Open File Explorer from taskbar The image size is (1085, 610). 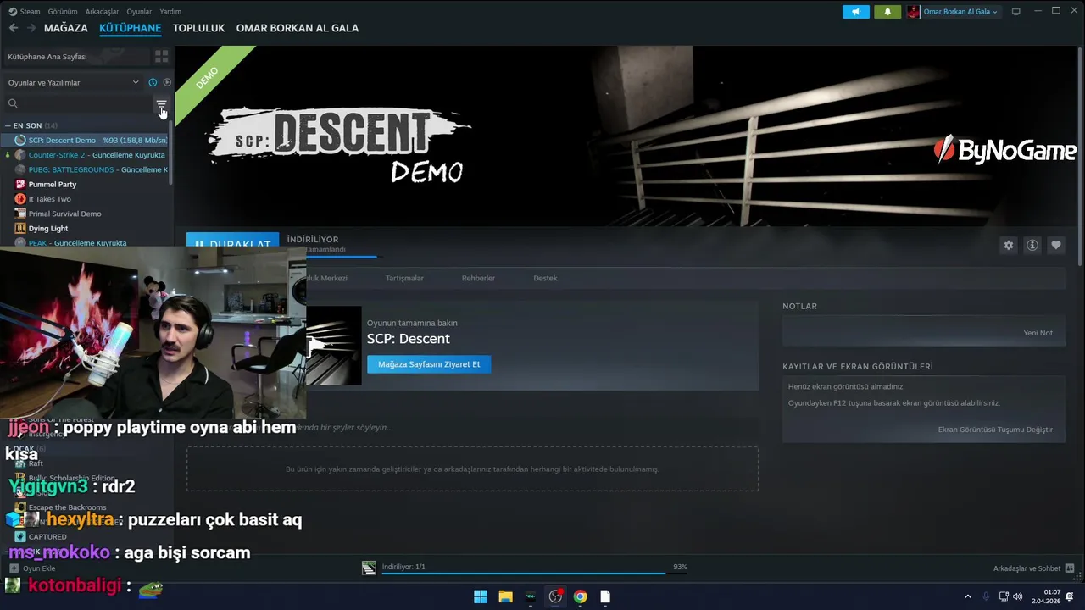click(505, 596)
